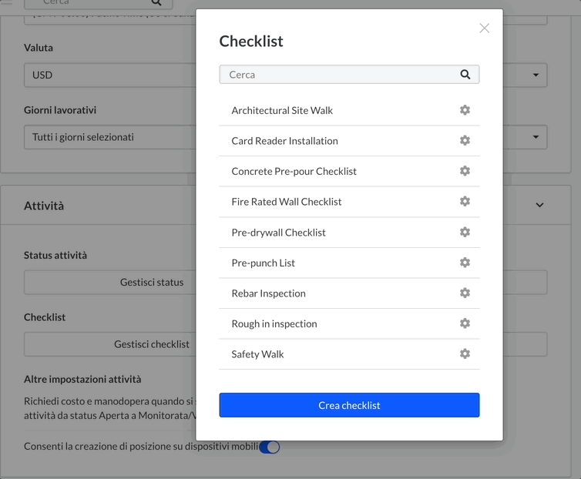Open settings gear for Rebar Inspection

pos(465,293)
